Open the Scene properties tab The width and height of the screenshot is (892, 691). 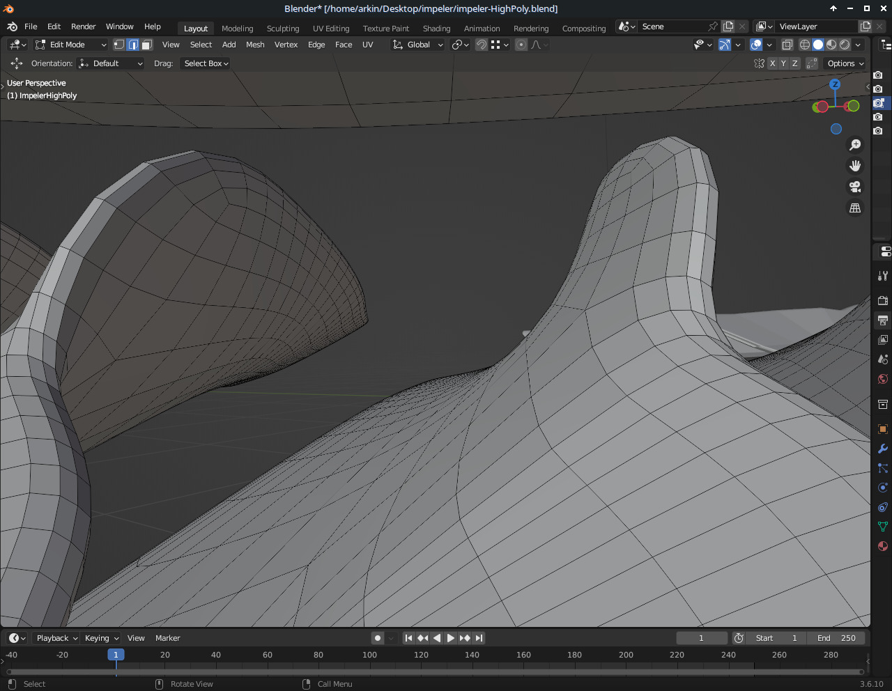883,359
